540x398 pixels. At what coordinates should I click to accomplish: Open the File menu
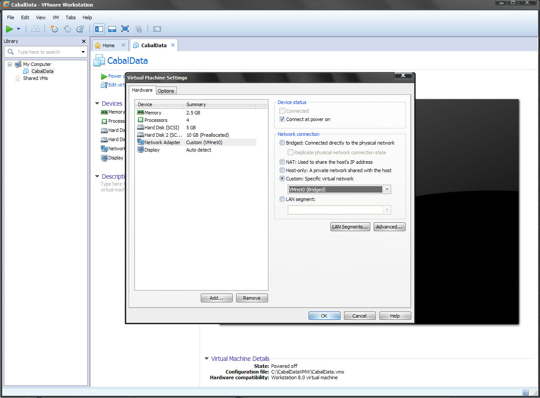click(x=10, y=17)
